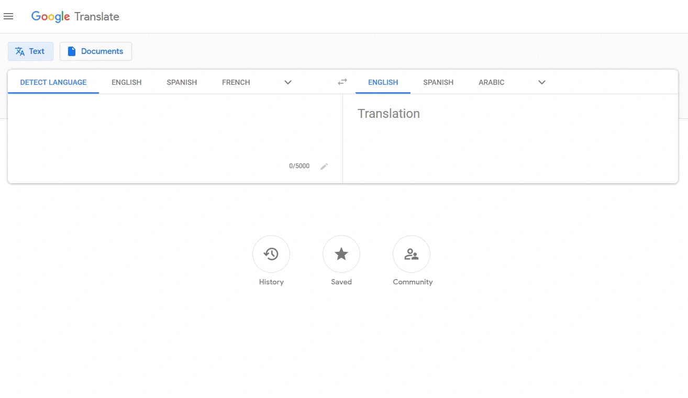The width and height of the screenshot is (688, 398).
Task: Click the Documents file icon
Action: (71, 51)
